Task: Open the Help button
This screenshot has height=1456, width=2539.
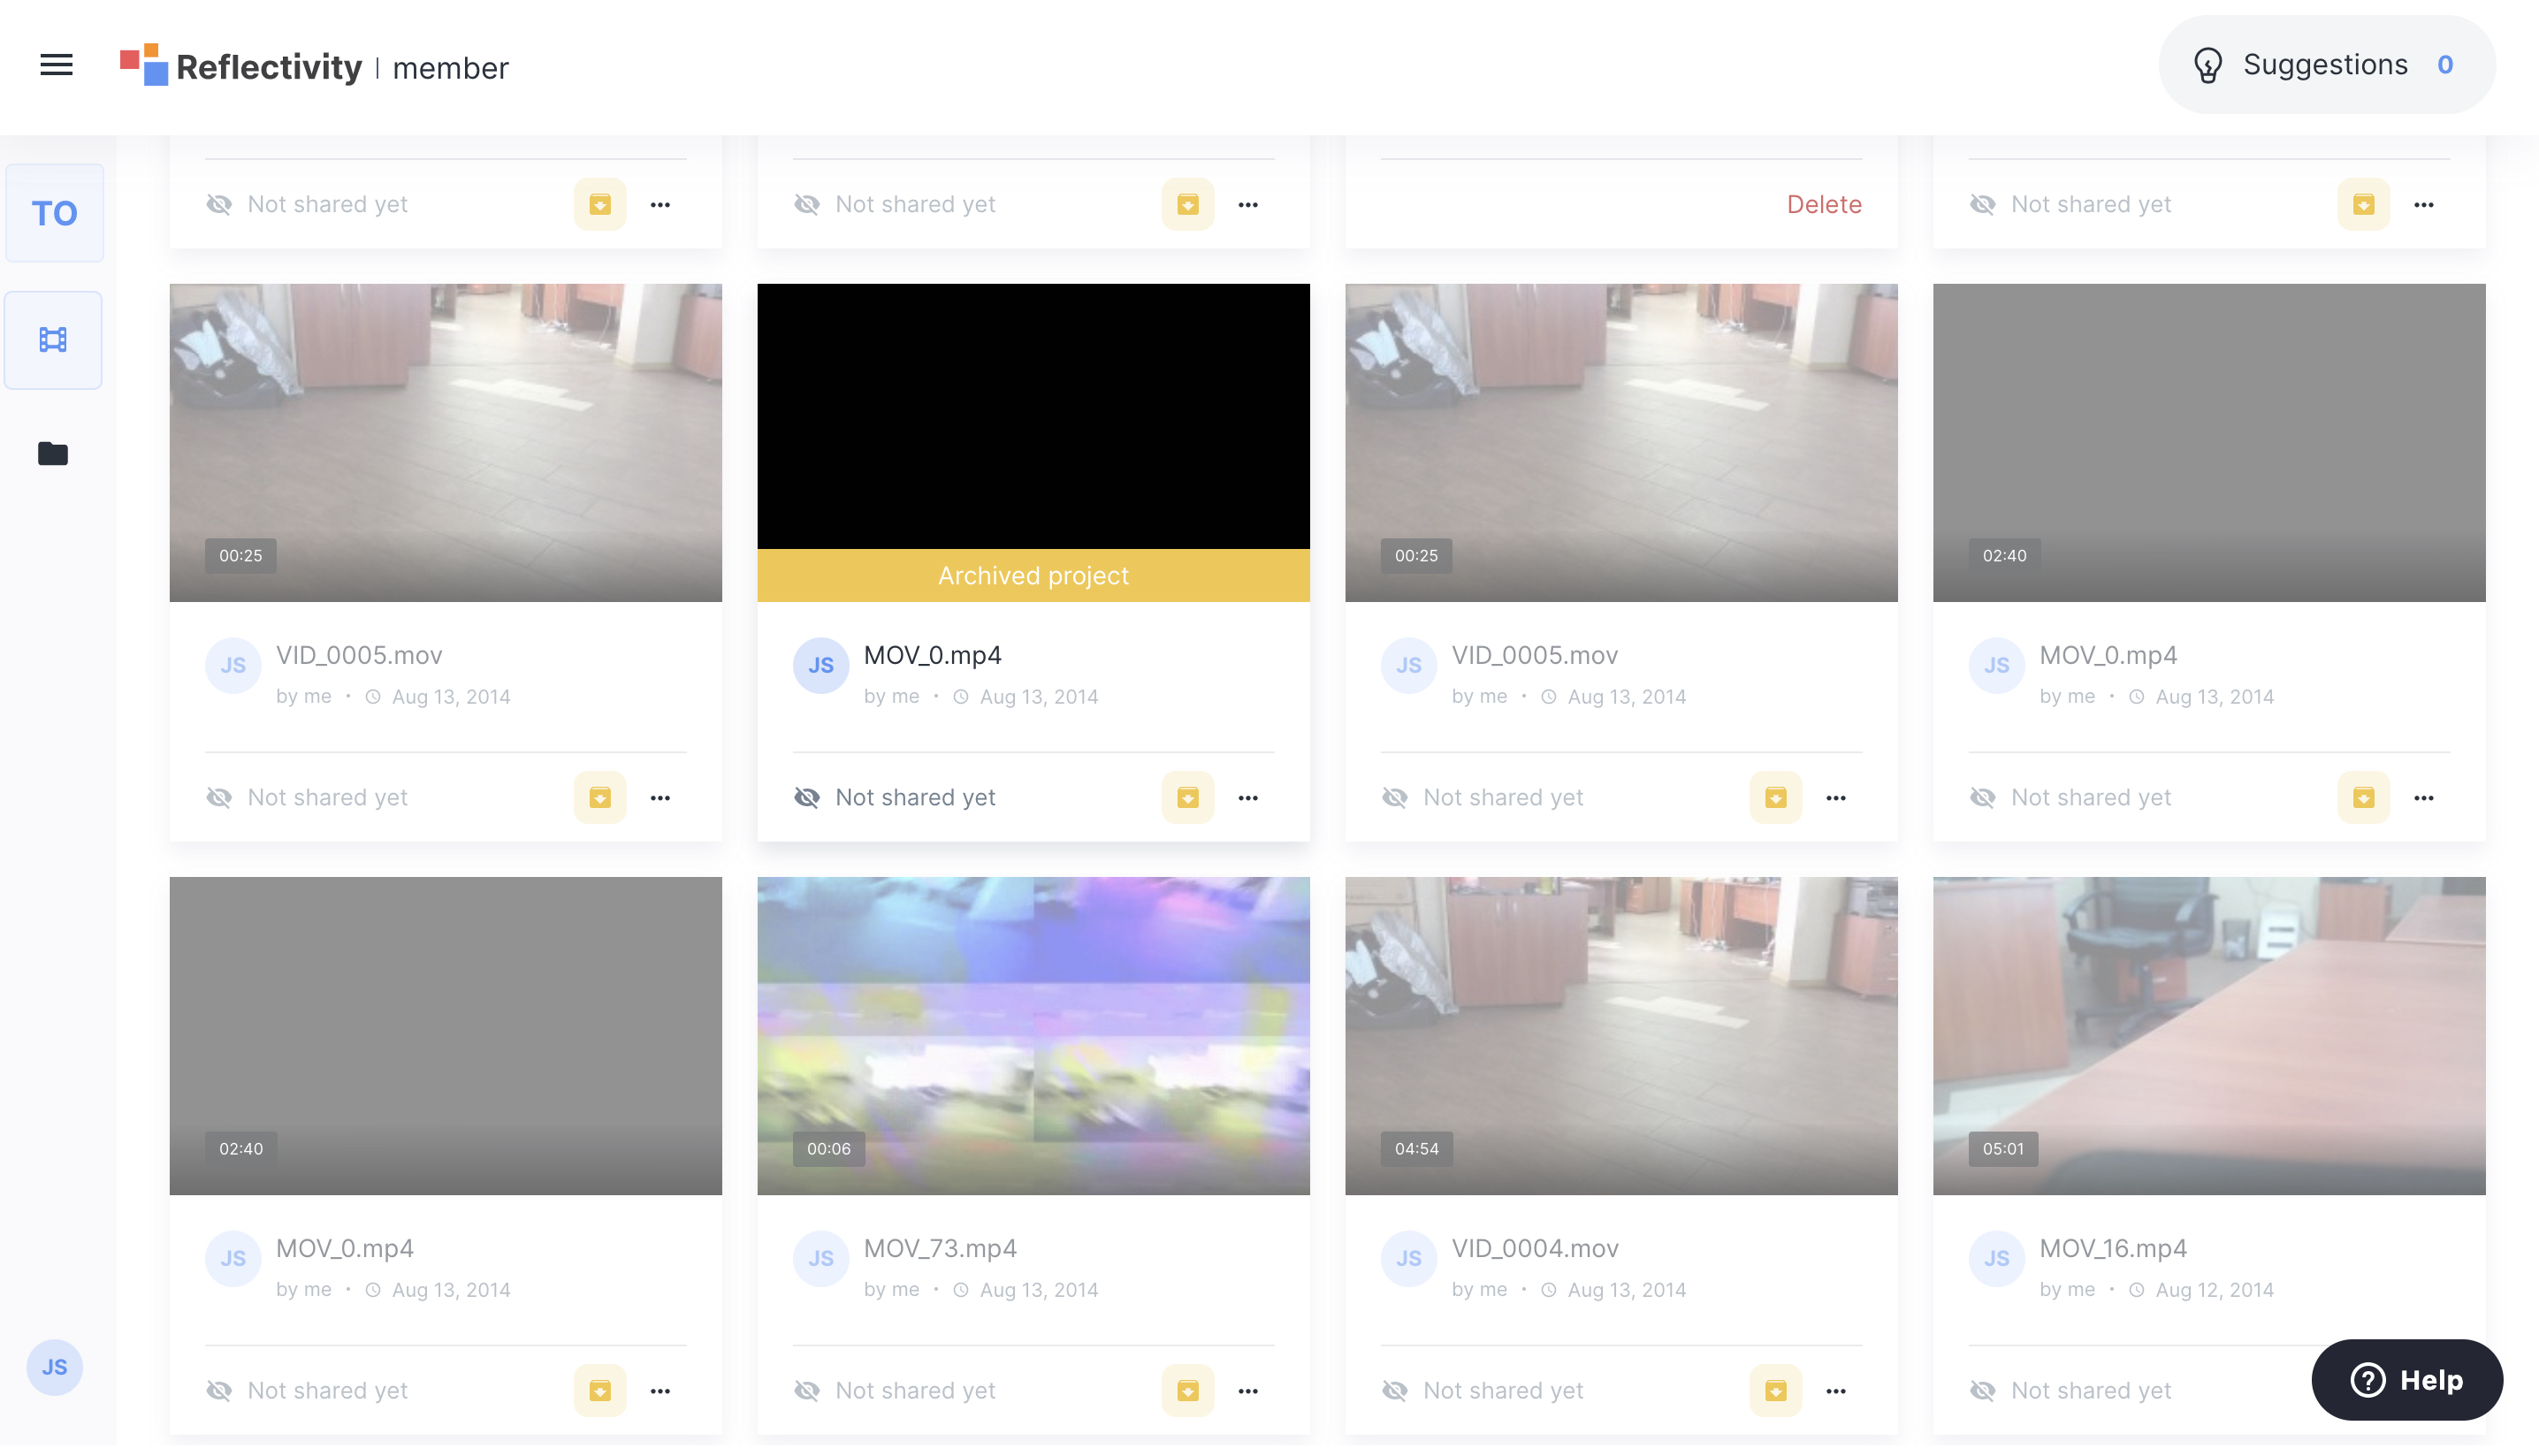Action: click(2406, 1379)
